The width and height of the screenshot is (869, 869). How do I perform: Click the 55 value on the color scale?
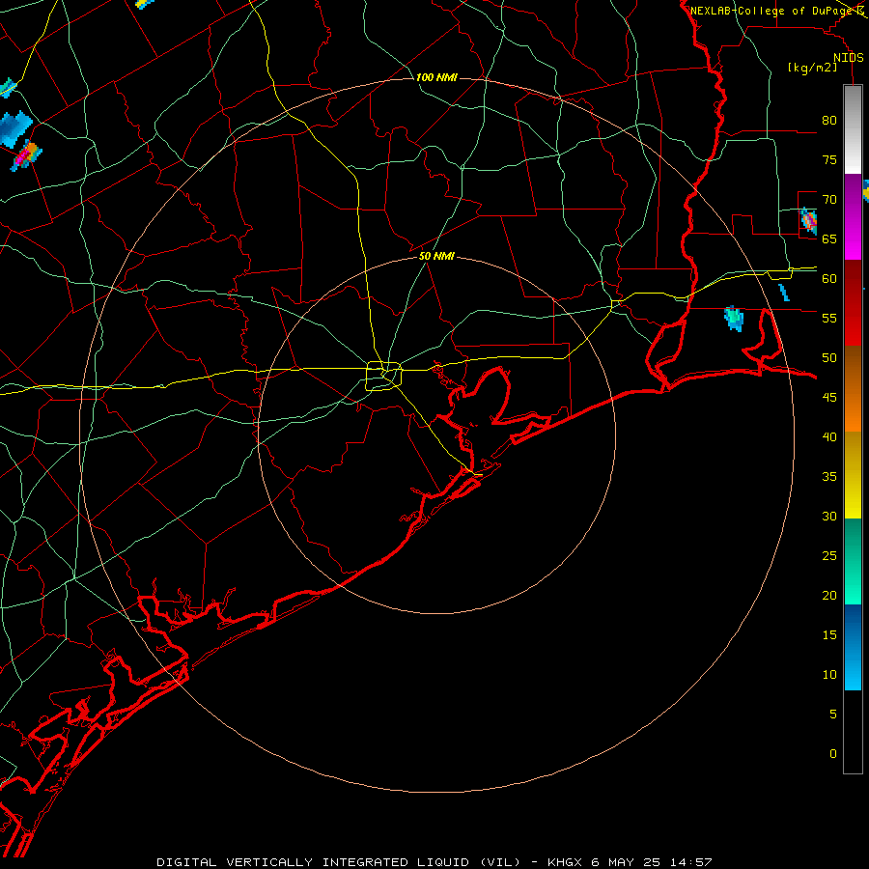pyautogui.click(x=829, y=318)
